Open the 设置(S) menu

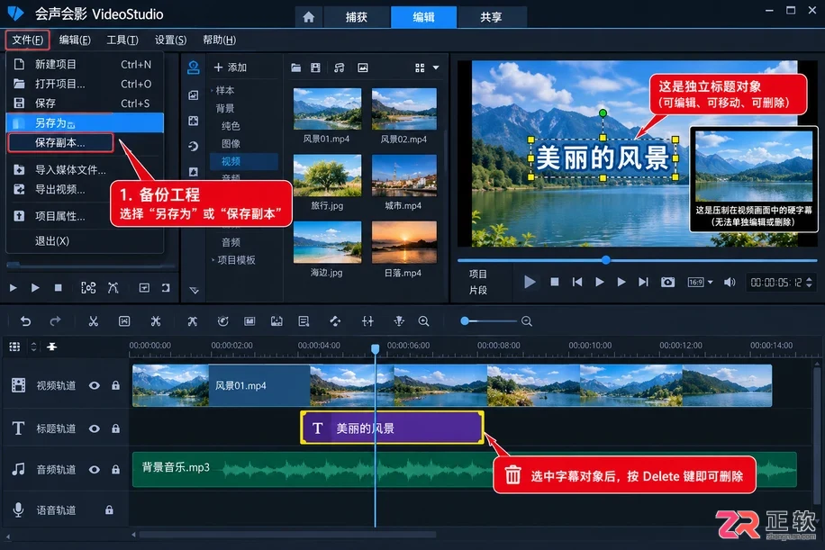tap(170, 40)
